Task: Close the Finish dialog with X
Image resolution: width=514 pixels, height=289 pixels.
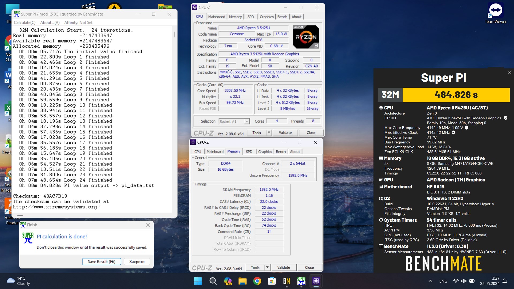Action: 148,225
